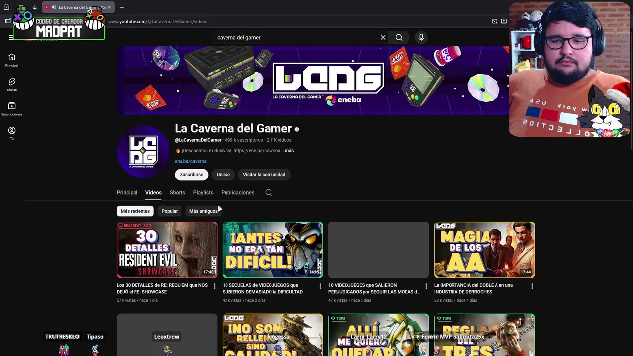Open the REGLA DEL TRES thumbnail
Screen dimensions: 633x356
pyautogui.click(x=484, y=335)
